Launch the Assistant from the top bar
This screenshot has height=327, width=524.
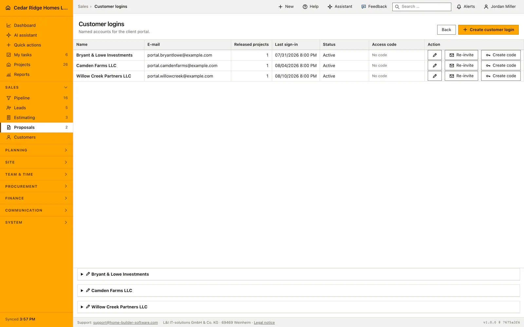(x=340, y=7)
